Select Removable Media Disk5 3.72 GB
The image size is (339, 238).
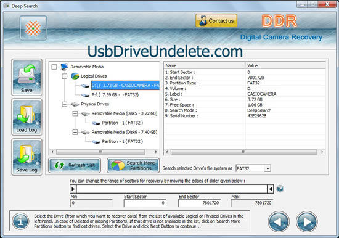(125, 113)
